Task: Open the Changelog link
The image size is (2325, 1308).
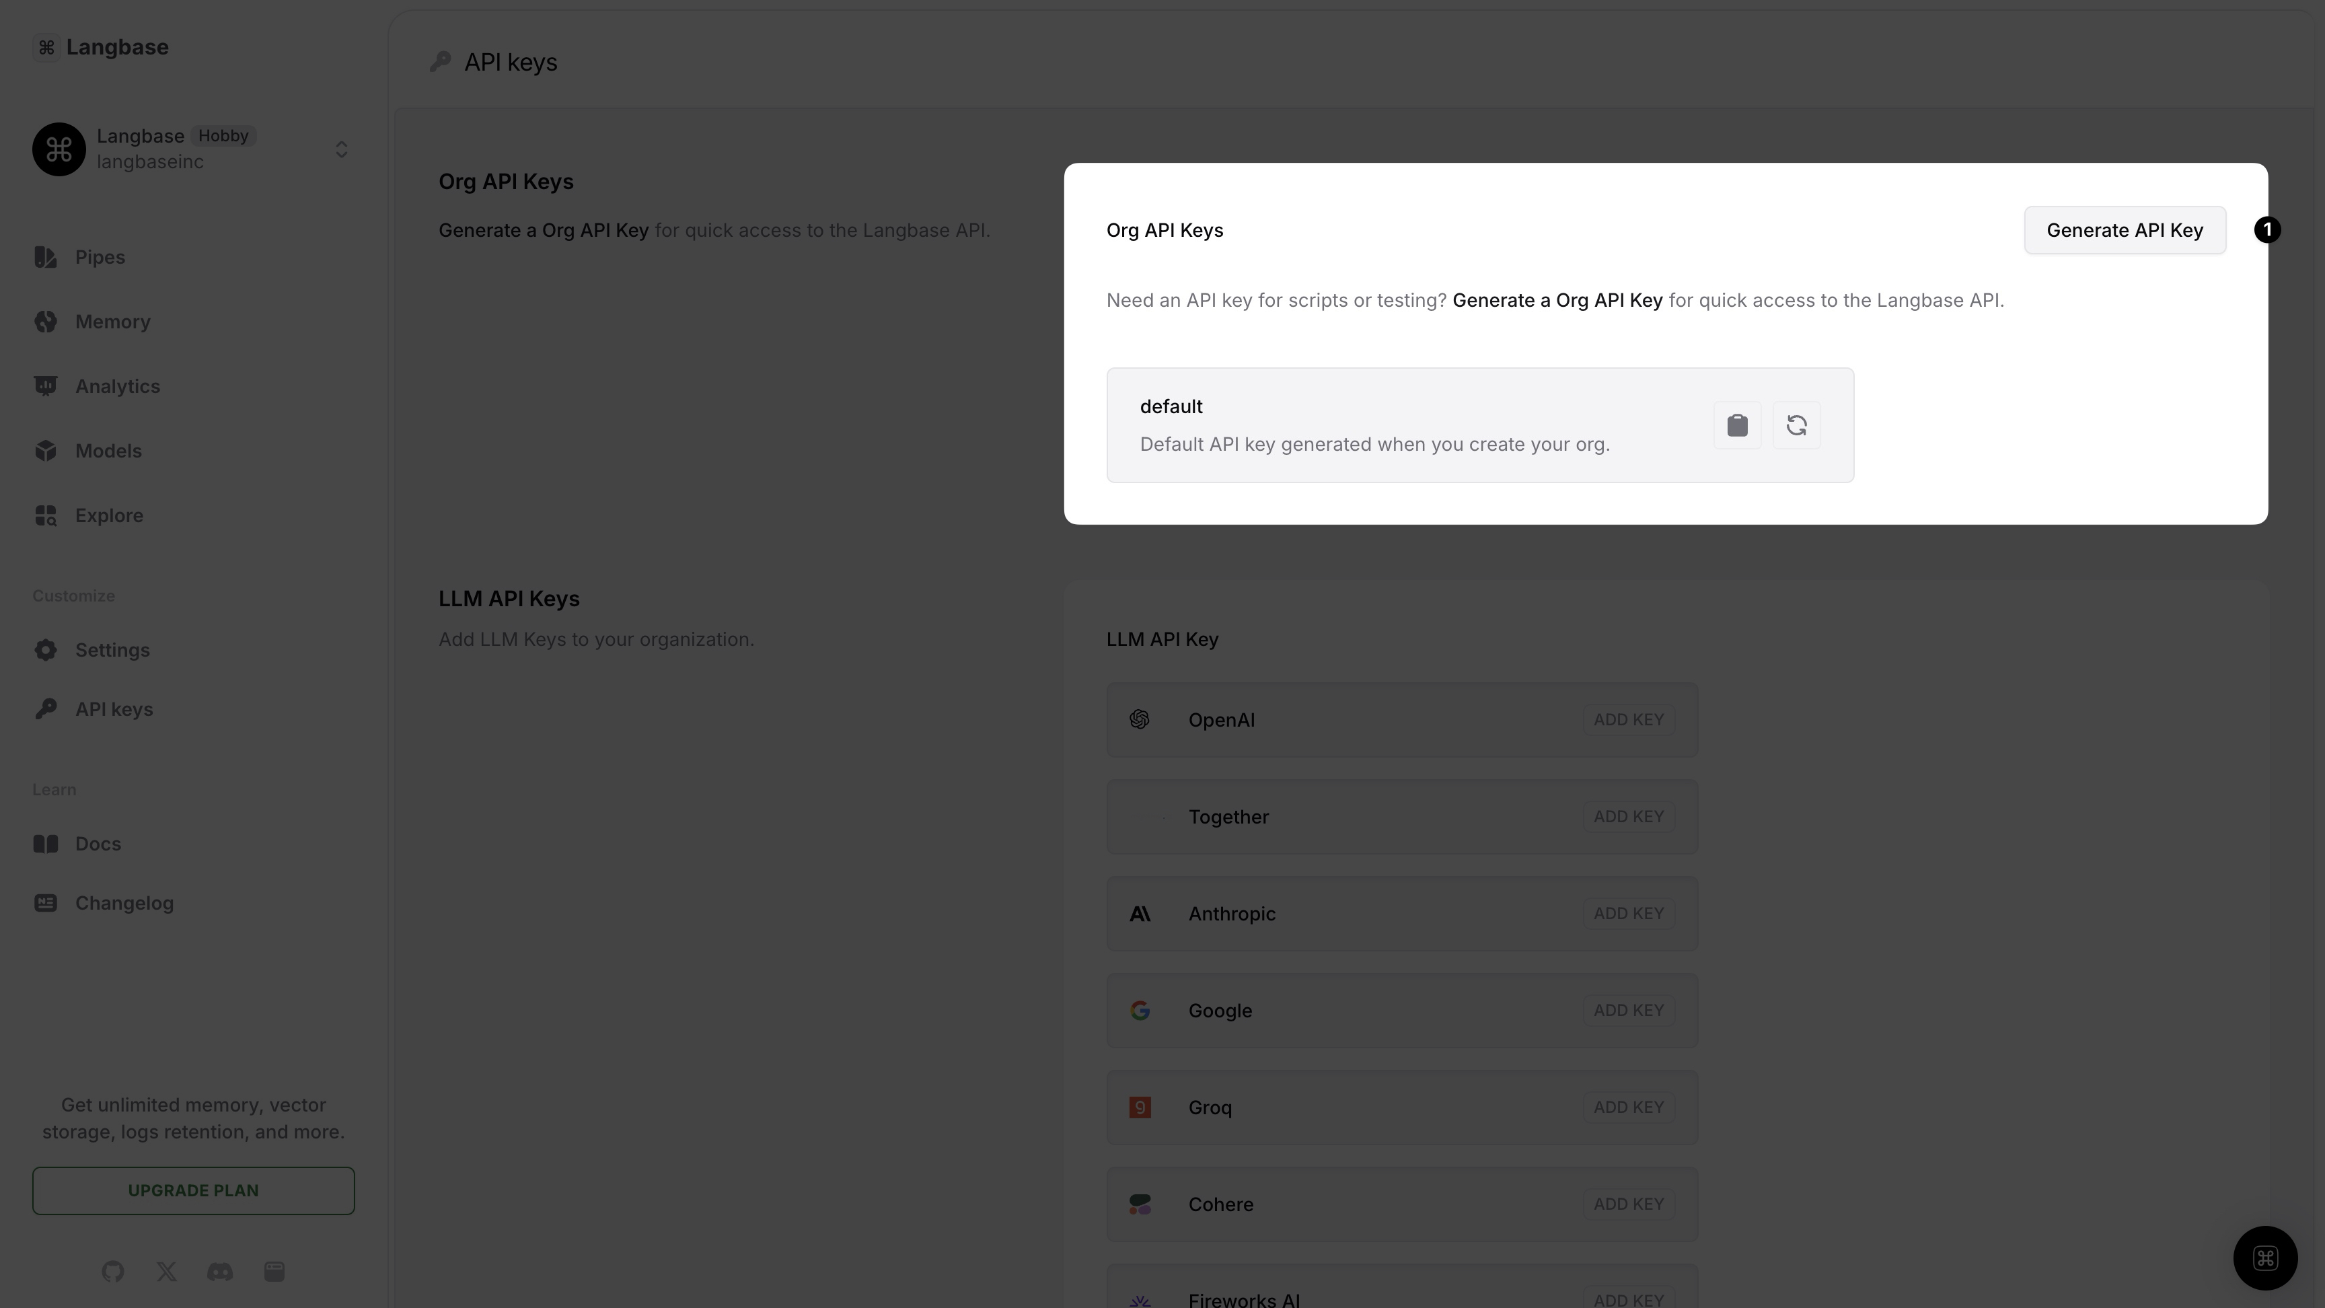Action: click(124, 903)
